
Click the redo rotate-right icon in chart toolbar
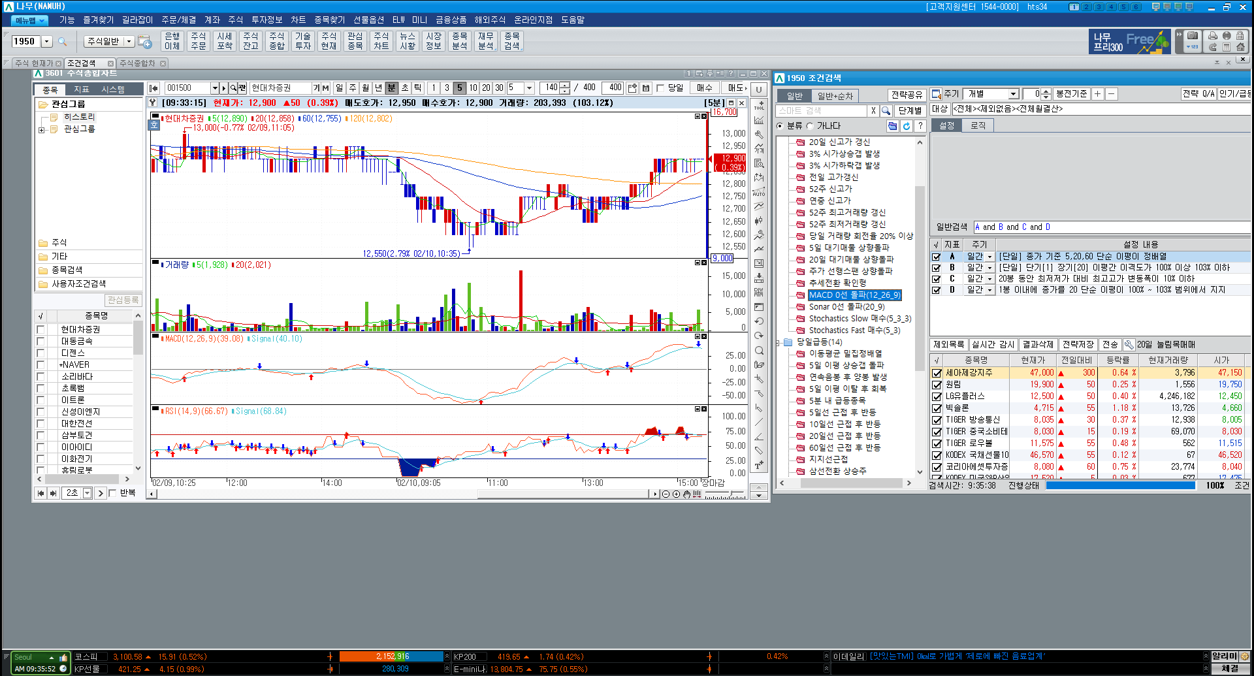(759, 336)
